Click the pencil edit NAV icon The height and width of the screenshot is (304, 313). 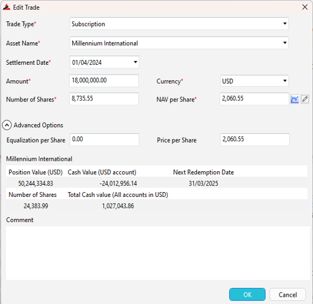305,99
